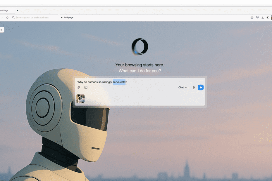This screenshot has height=181, width=272.
Task: Click the extensions cube icon
Action: (x=258, y=18)
